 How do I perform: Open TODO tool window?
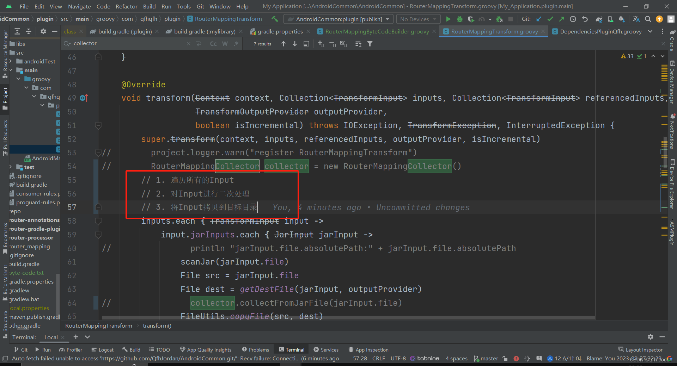tap(159, 349)
